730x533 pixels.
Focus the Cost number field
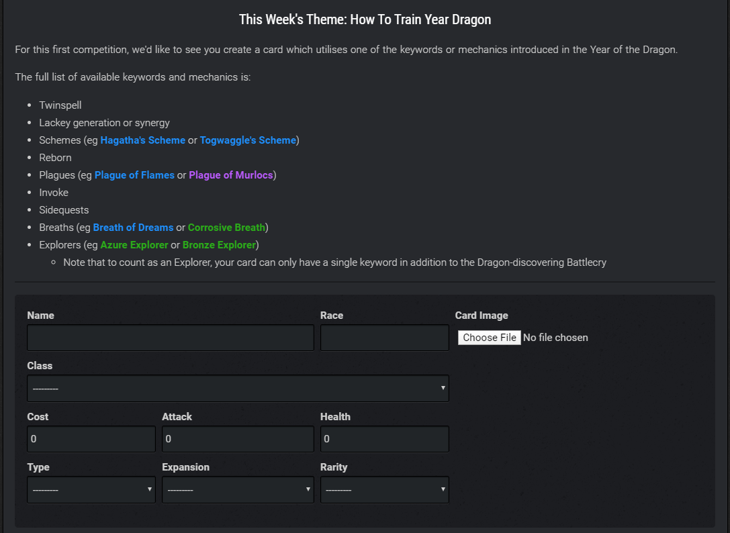91,439
